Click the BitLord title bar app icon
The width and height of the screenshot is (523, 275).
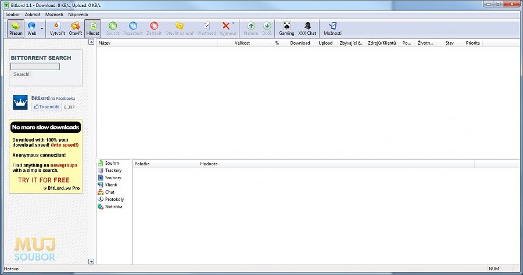coord(6,5)
